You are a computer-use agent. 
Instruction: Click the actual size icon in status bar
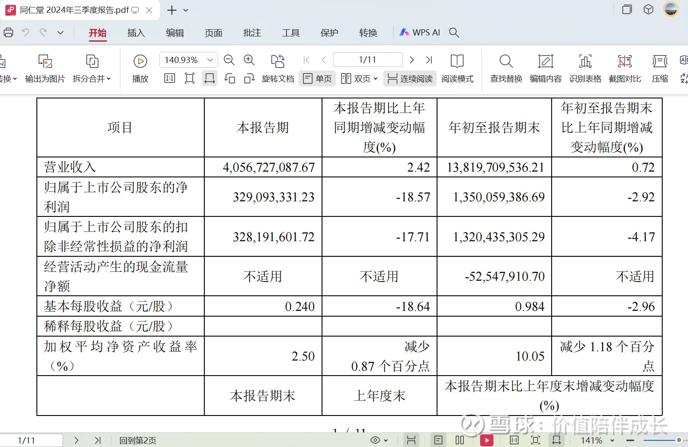click(x=514, y=440)
